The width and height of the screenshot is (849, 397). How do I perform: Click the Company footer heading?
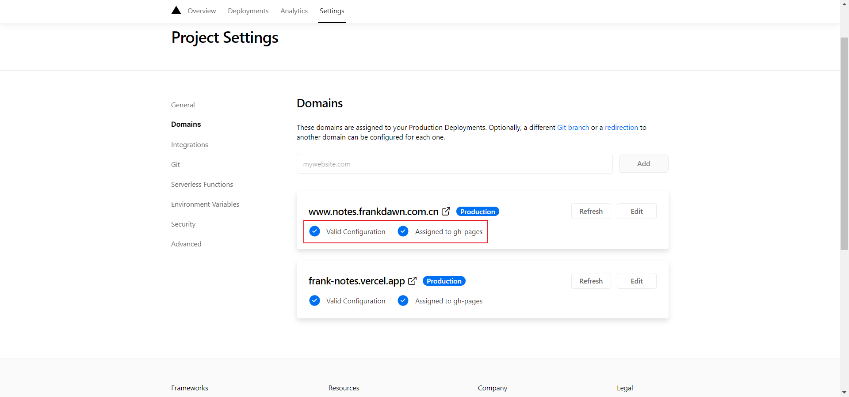(492, 388)
